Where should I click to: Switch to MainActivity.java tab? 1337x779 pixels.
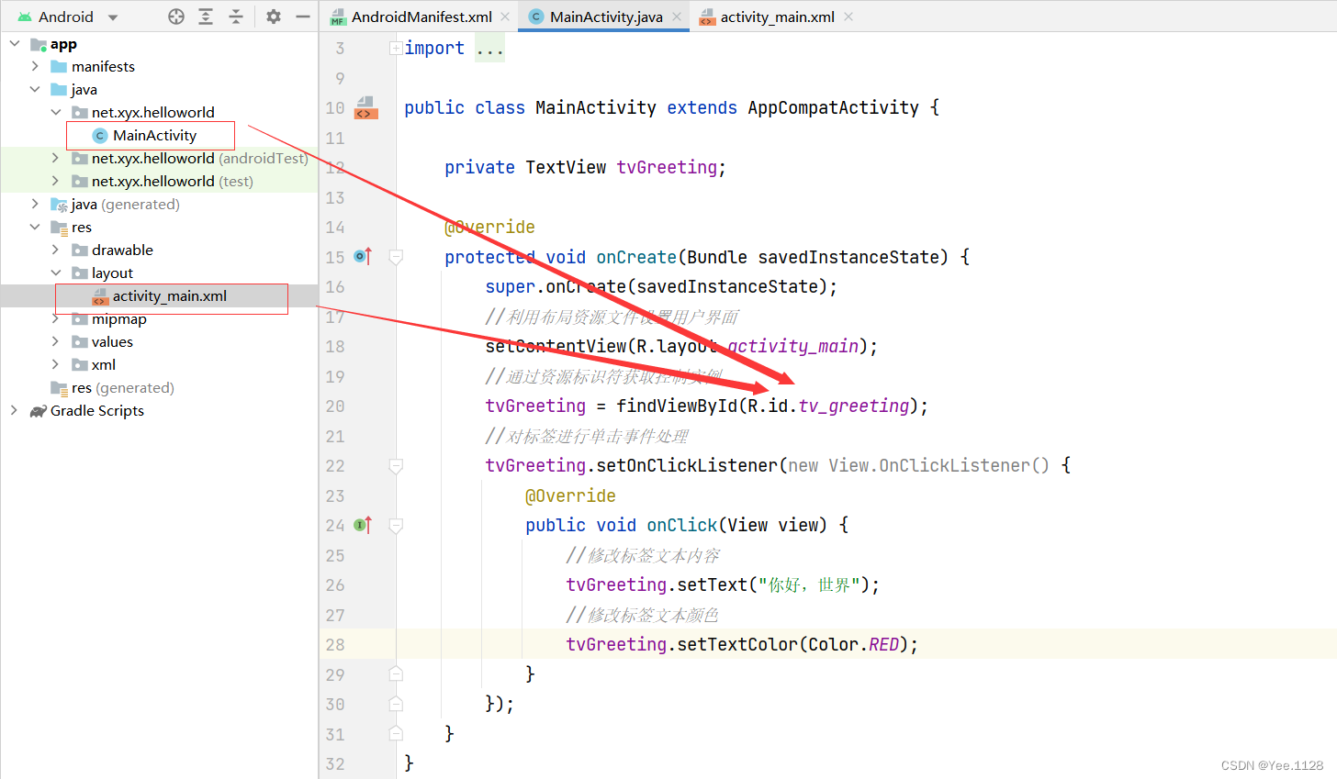tap(606, 17)
